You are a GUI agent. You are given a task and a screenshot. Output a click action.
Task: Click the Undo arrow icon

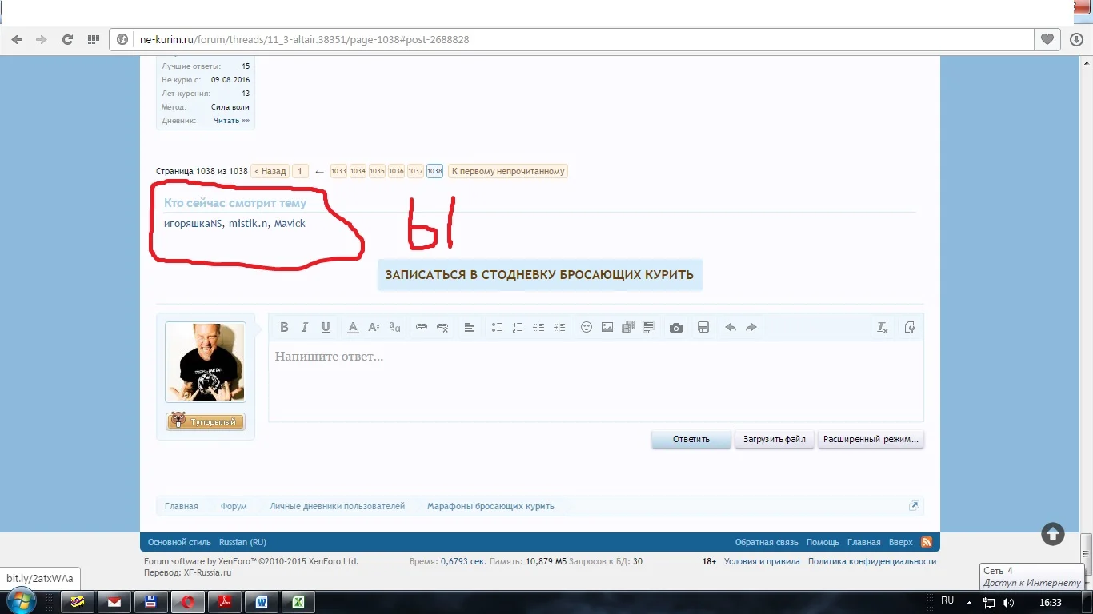click(730, 327)
